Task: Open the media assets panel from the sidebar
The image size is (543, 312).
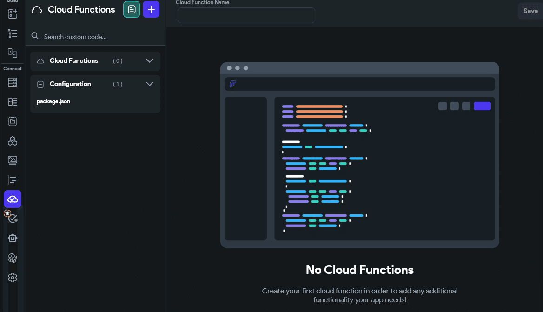Action: pyautogui.click(x=13, y=160)
